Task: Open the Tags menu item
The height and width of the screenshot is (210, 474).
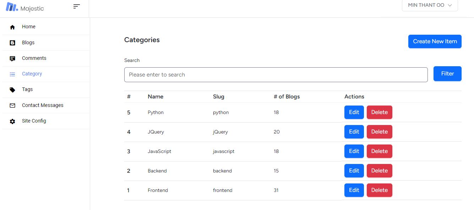Action: (45, 90)
